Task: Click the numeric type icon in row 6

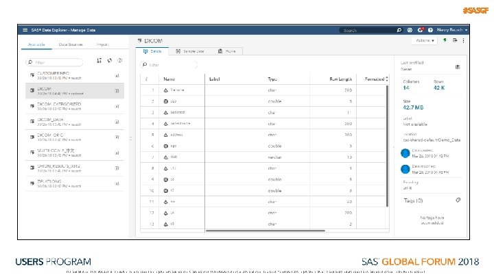Action: tap(166, 146)
